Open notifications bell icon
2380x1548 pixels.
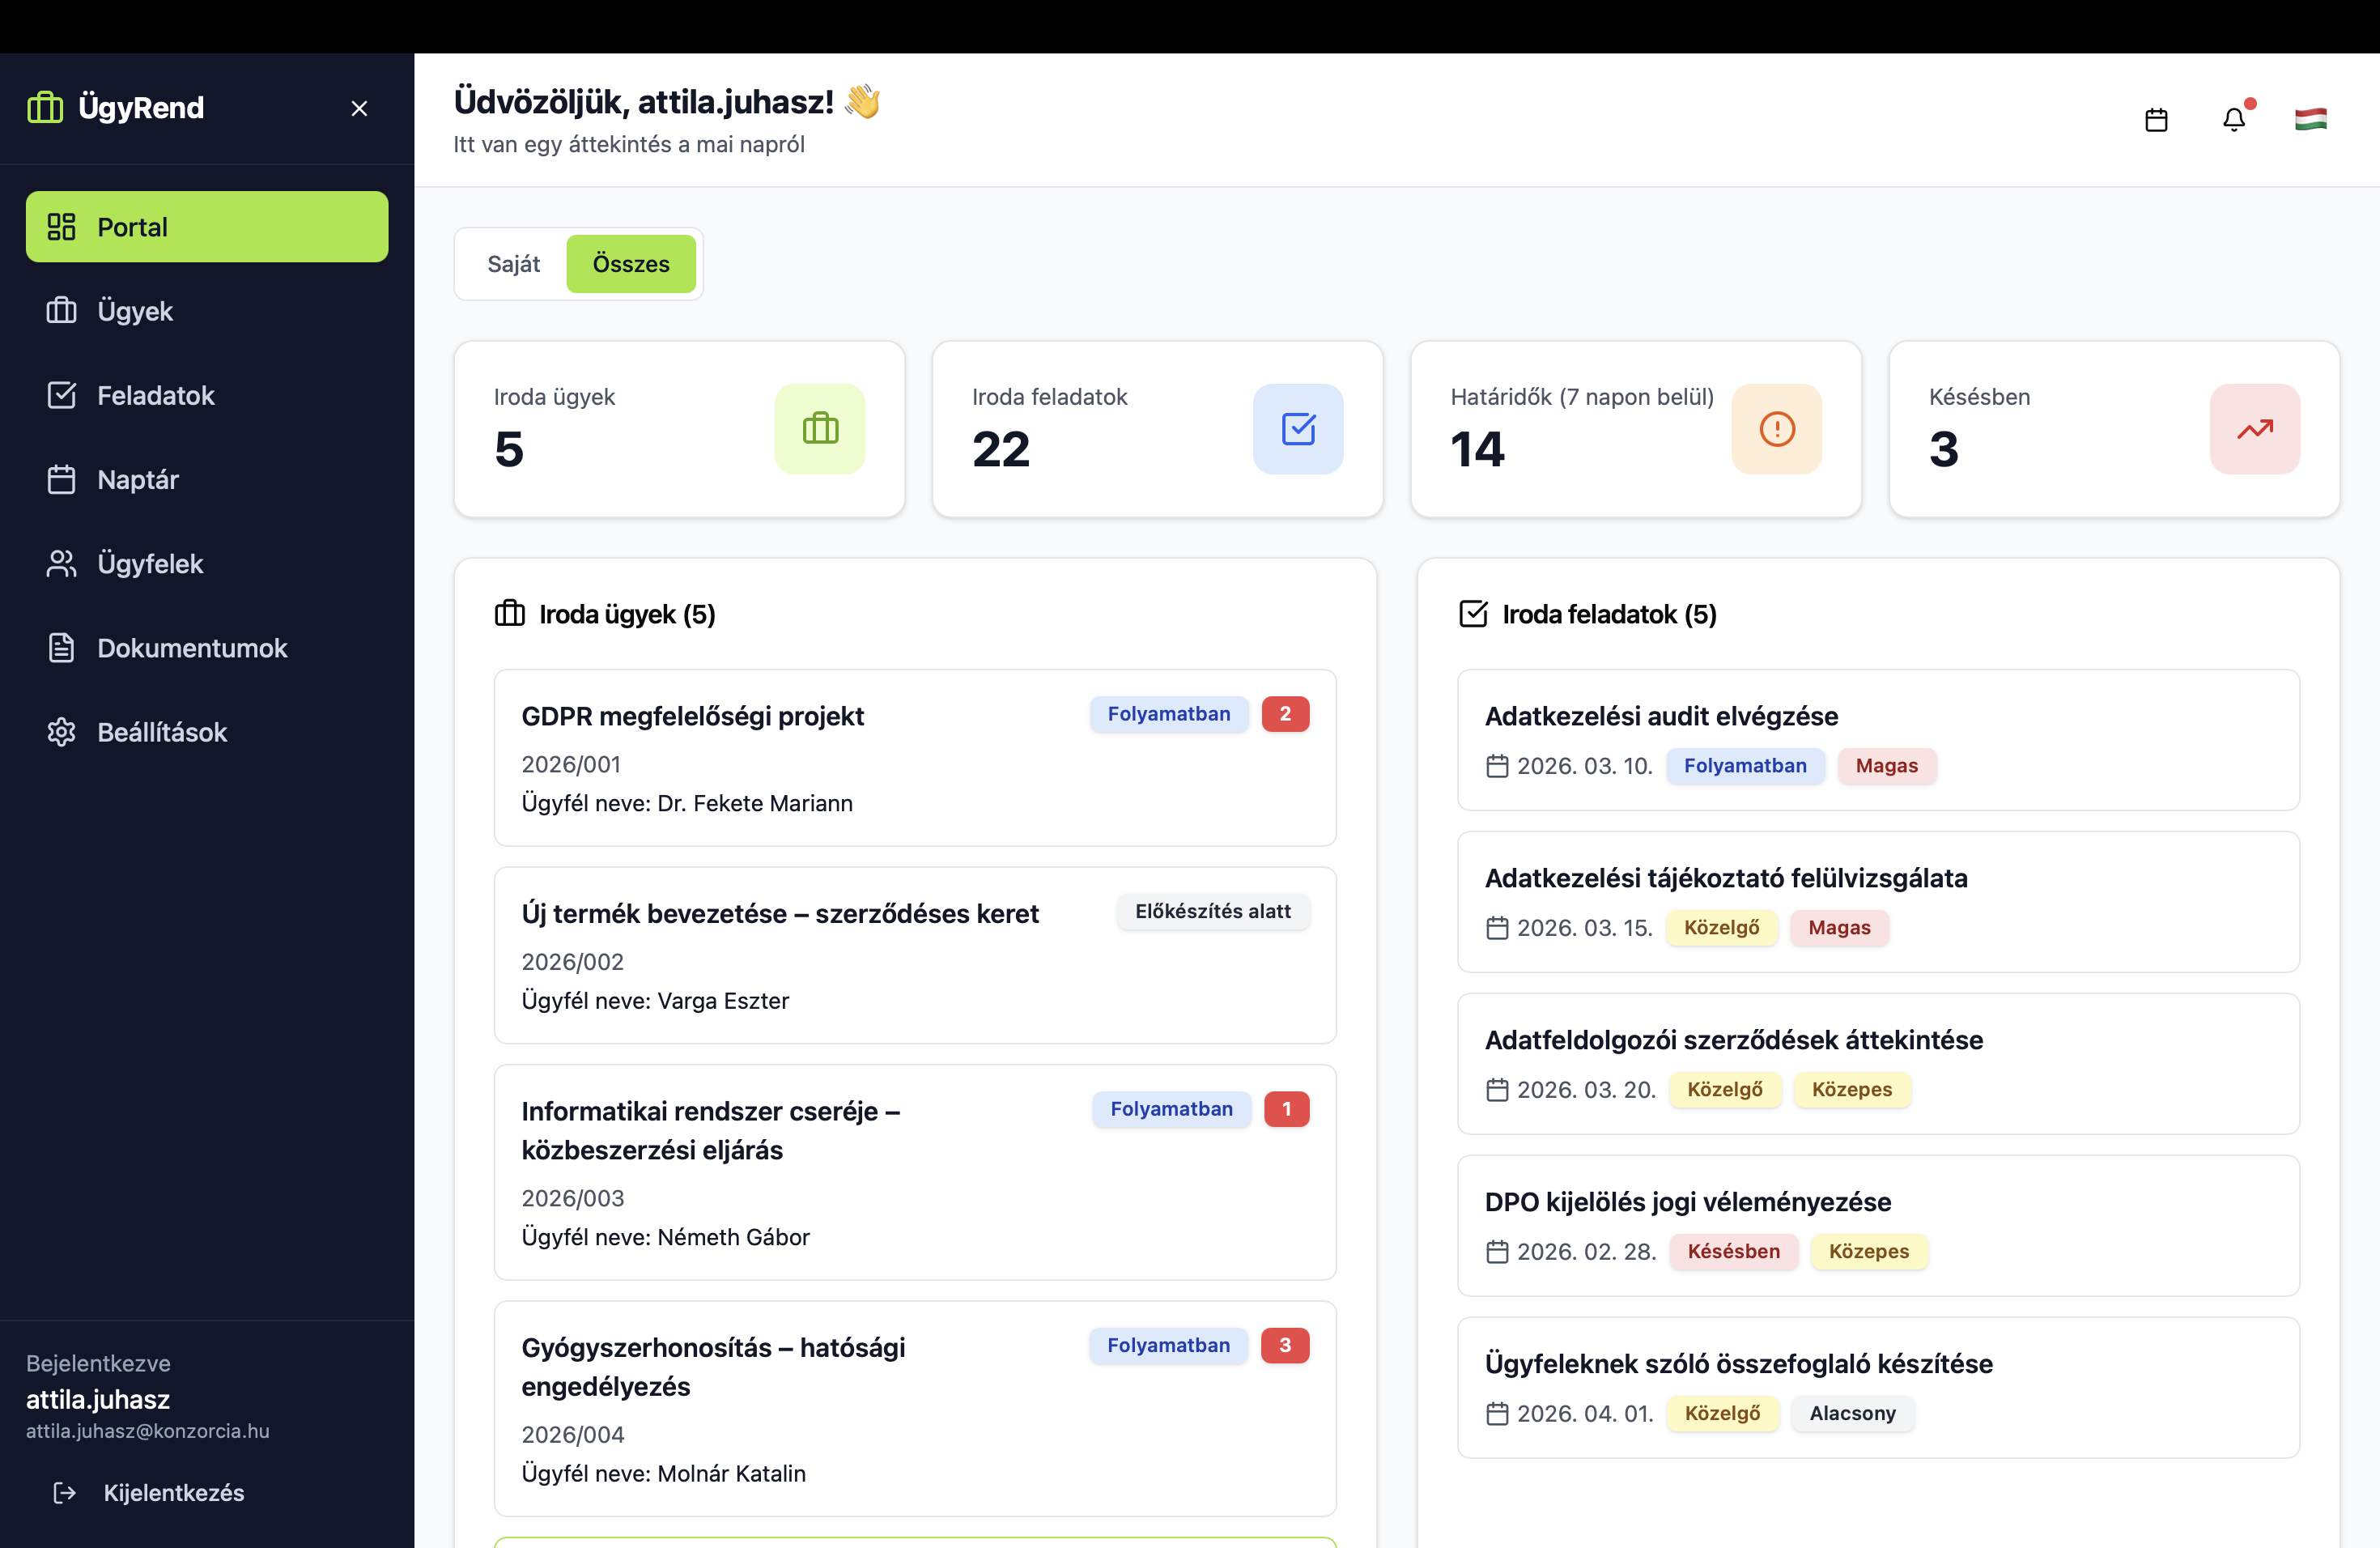(2234, 120)
